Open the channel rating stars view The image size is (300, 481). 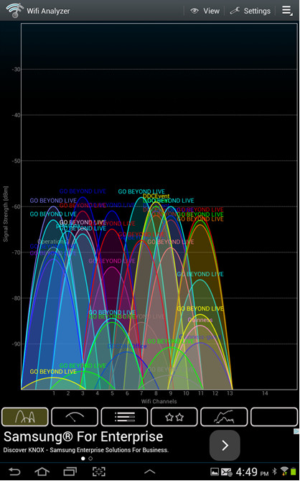tap(174, 416)
